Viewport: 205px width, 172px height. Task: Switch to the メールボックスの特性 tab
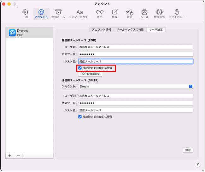[130, 29]
